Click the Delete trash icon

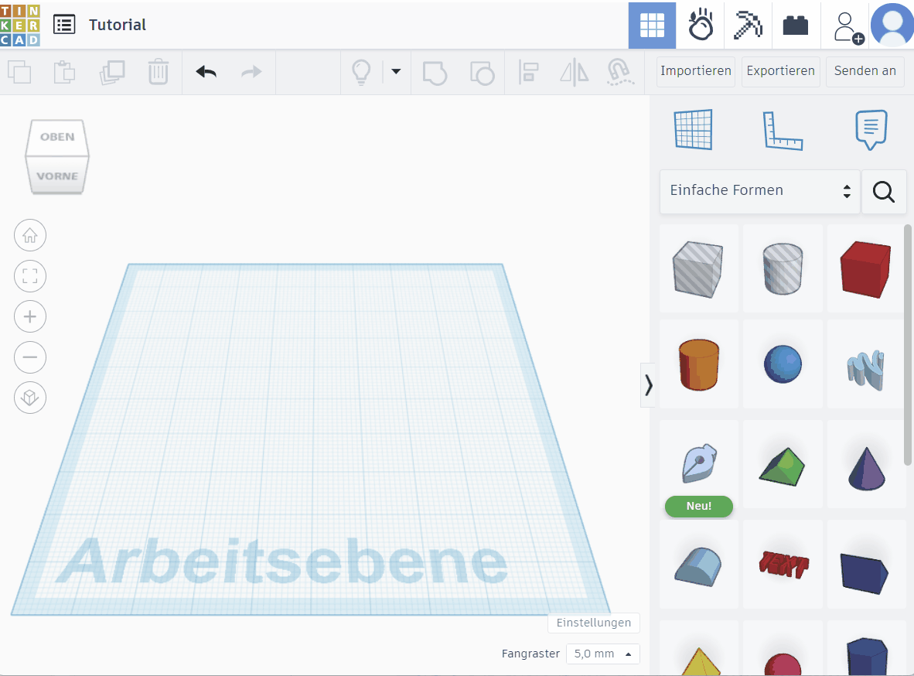pyautogui.click(x=158, y=73)
